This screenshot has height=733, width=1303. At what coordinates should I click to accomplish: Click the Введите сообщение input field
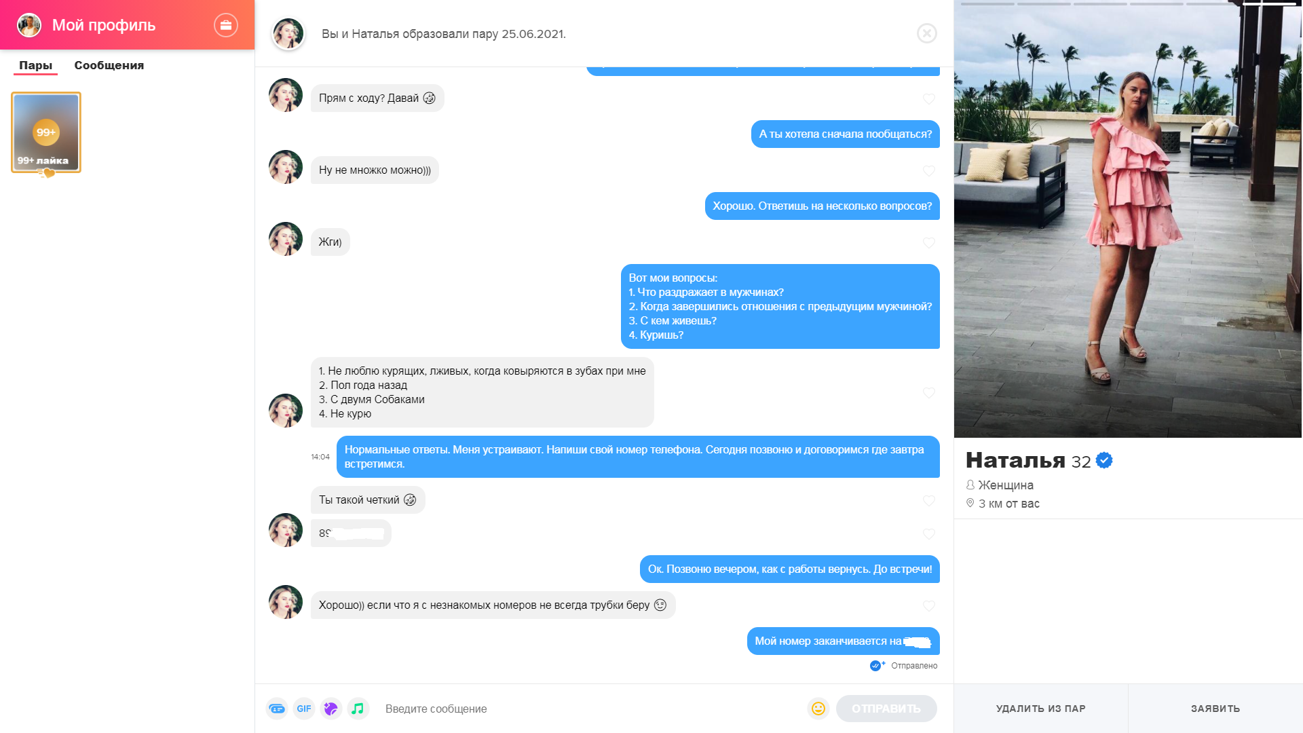(x=590, y=709)
